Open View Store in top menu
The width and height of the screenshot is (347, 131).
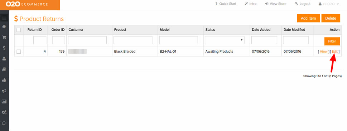(275, 4)
